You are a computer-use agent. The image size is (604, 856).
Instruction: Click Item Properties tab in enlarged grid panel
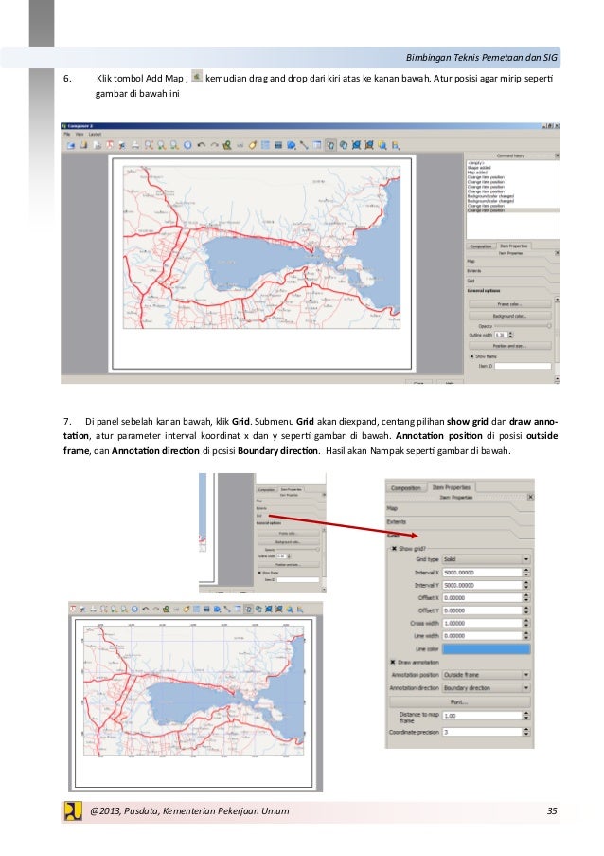coord(451,487)
